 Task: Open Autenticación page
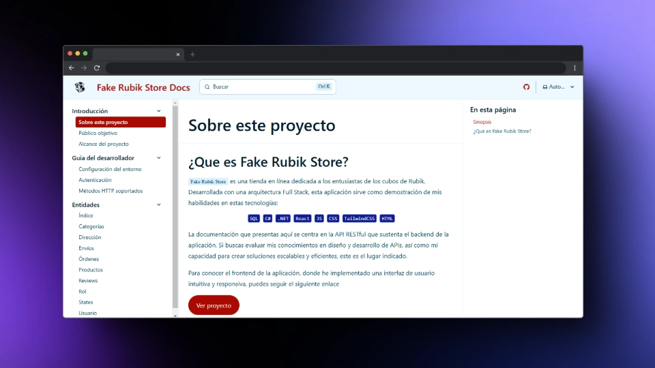tap(95, 180)
